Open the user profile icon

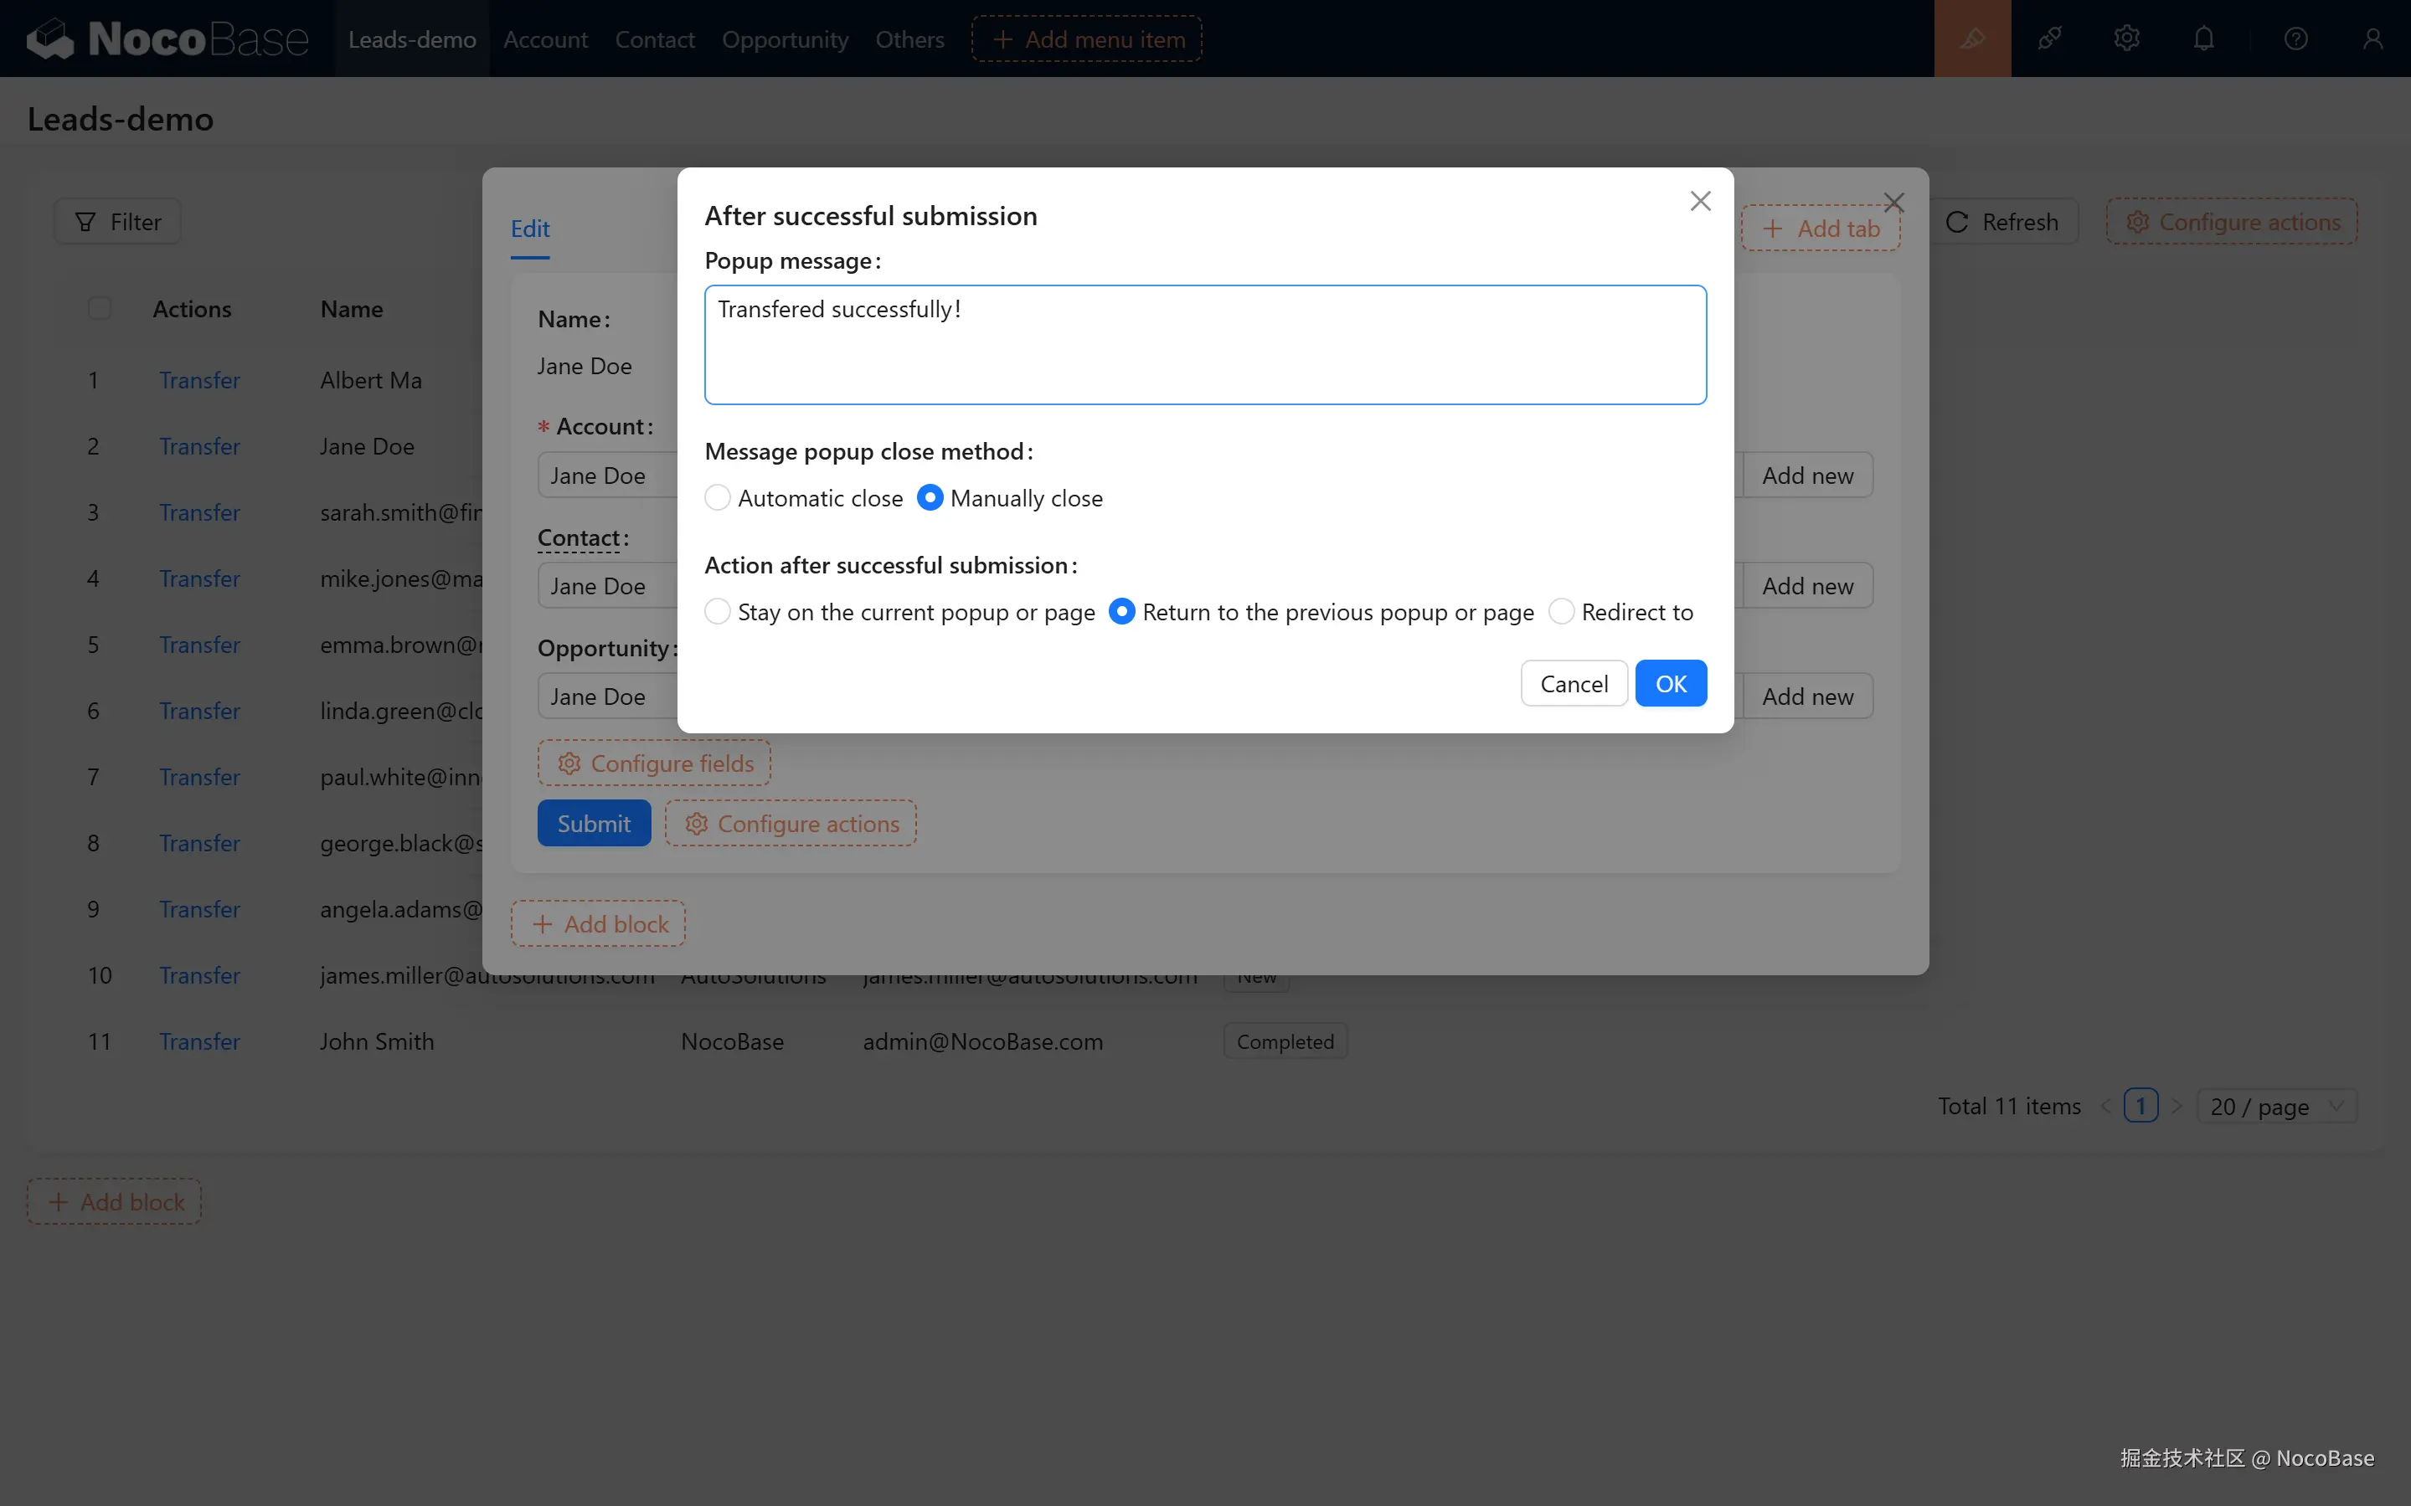[x=2373, y=39]
